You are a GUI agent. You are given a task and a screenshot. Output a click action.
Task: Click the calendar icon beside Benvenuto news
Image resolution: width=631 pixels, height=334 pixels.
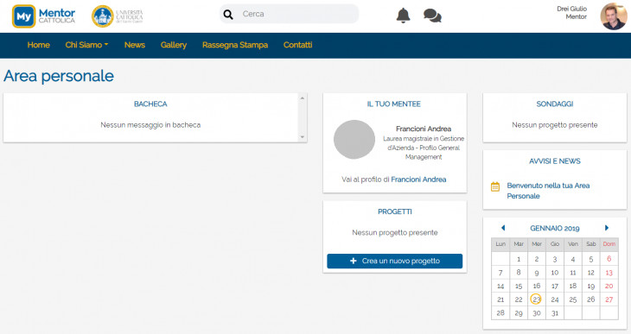point(495,186)
